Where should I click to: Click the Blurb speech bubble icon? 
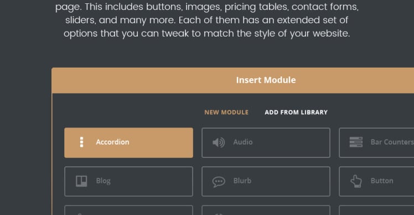[x=219, y=181]
